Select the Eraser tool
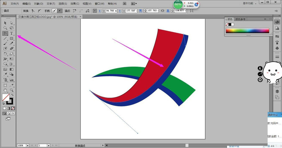 point(12,48)
